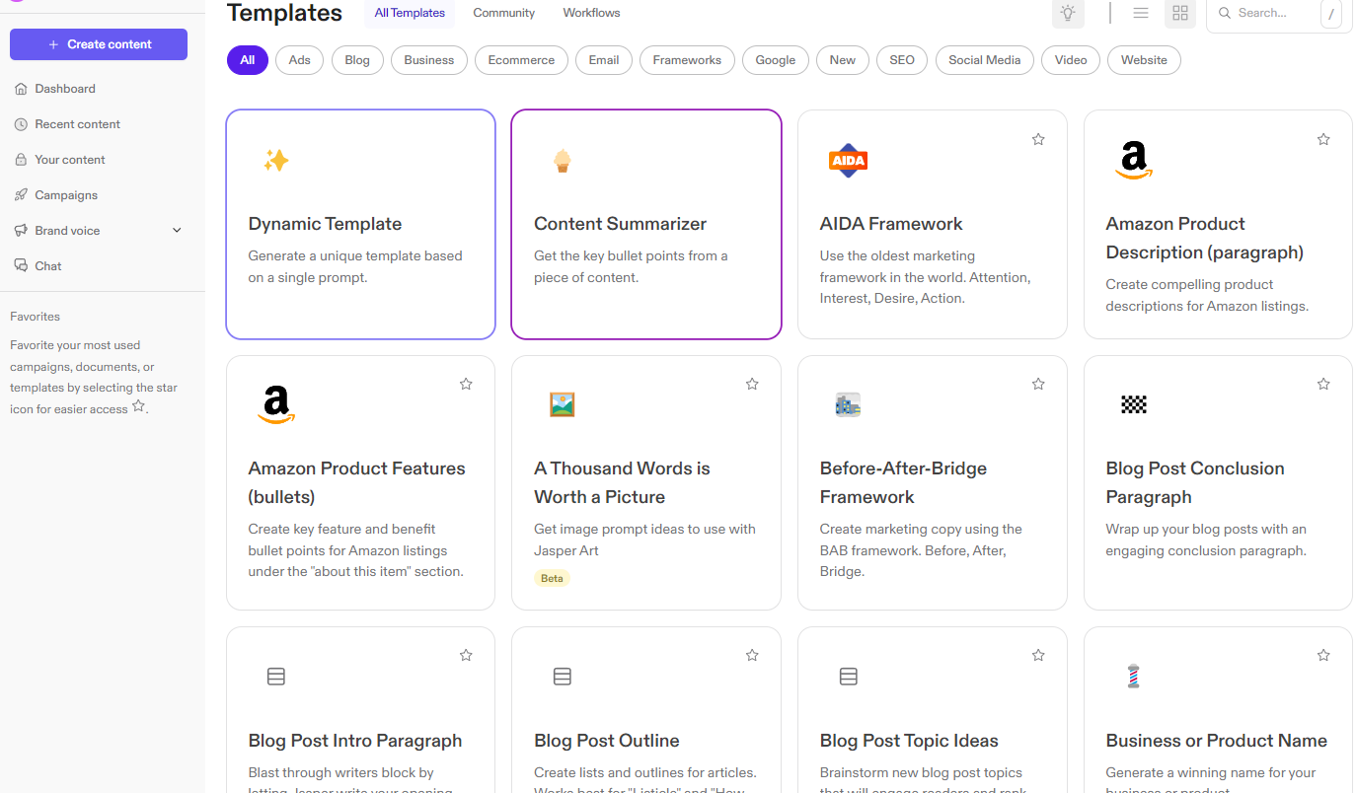Filter templates by Google
The height and width of the screenshot is (793, 1356).
point(776,60)
